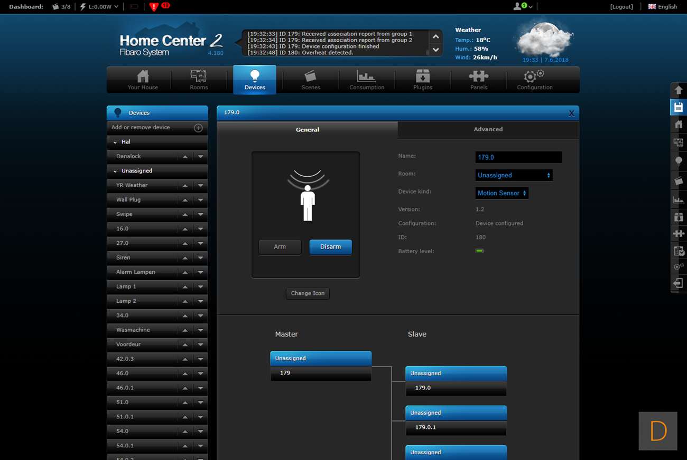Click the 3/8 dashboard status icon
The image size is (687, 460).
click(x=61, y=7)
